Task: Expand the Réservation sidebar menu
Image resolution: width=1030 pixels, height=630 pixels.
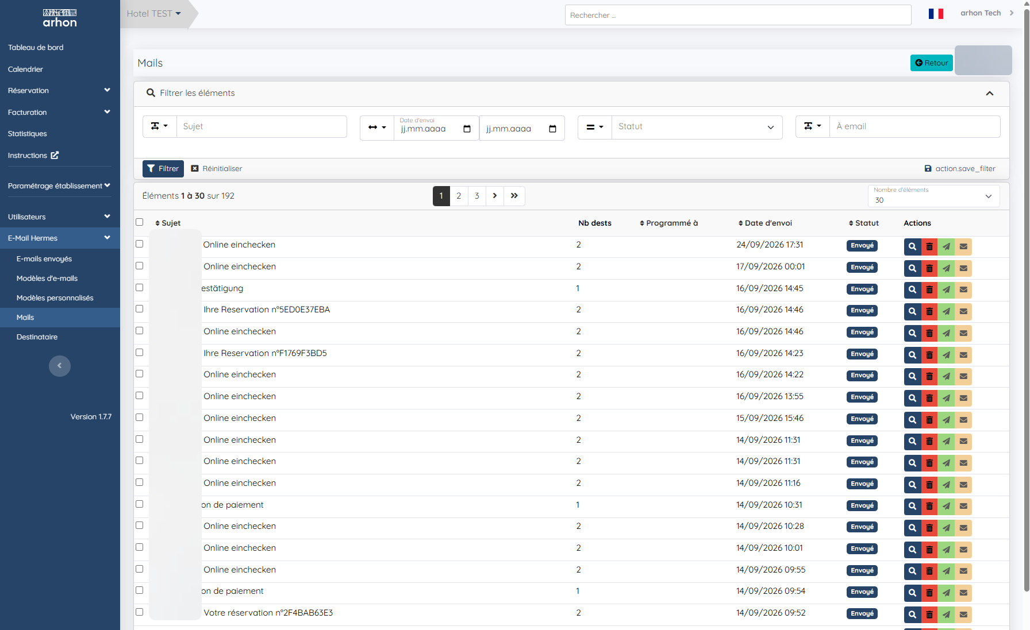Action: pyautogui.click(x=60, y=91)
